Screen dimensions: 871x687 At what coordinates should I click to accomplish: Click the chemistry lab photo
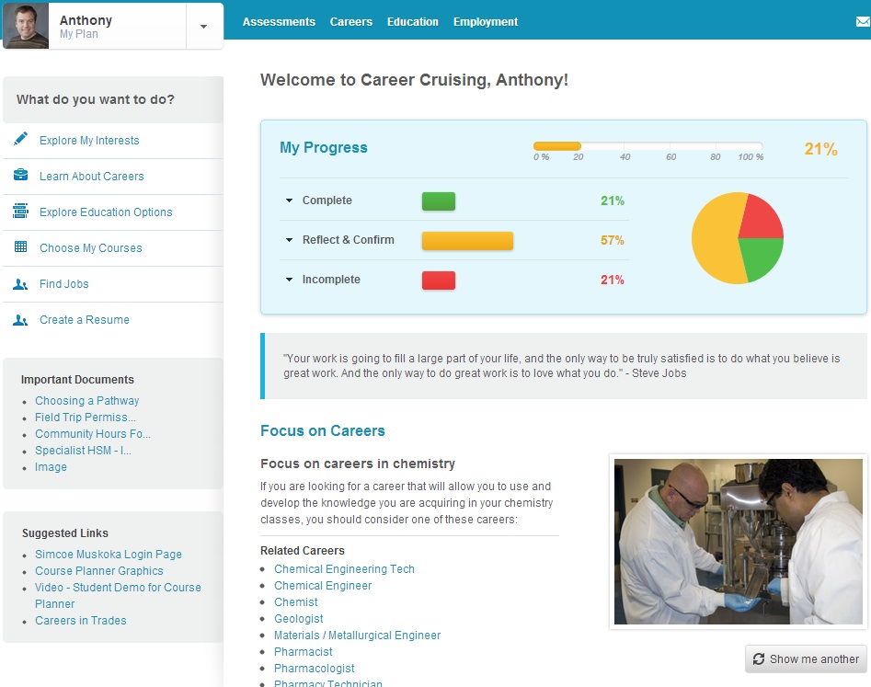click(738, 542)
